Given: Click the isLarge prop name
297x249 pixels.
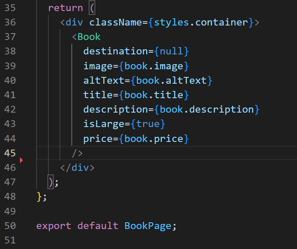Looking at the screenshot, I should pos(104,124).
